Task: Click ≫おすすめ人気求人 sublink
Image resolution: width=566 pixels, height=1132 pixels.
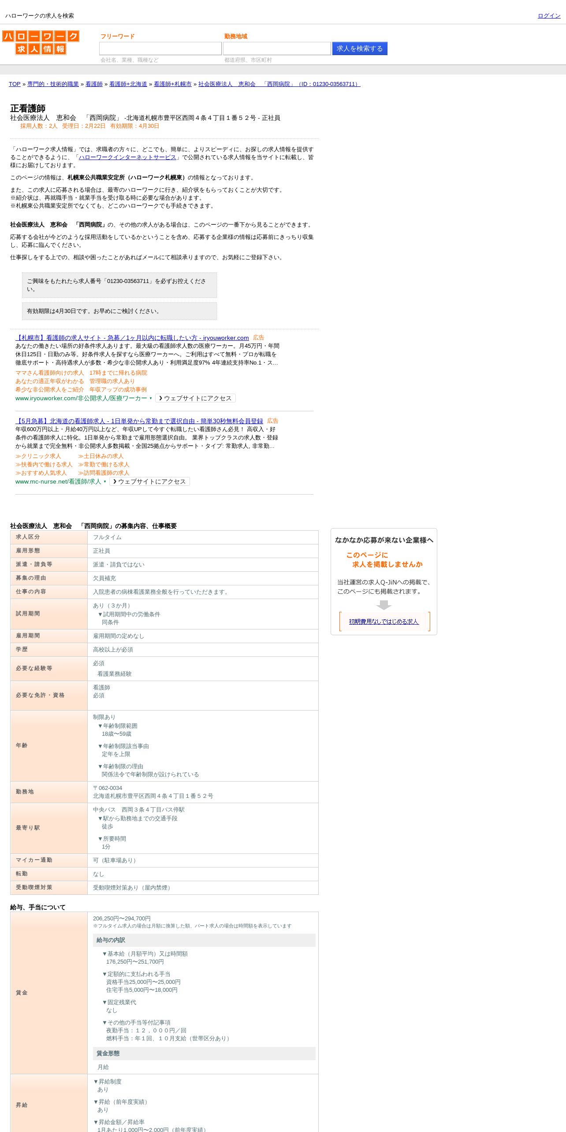Action: pos(41,473)
